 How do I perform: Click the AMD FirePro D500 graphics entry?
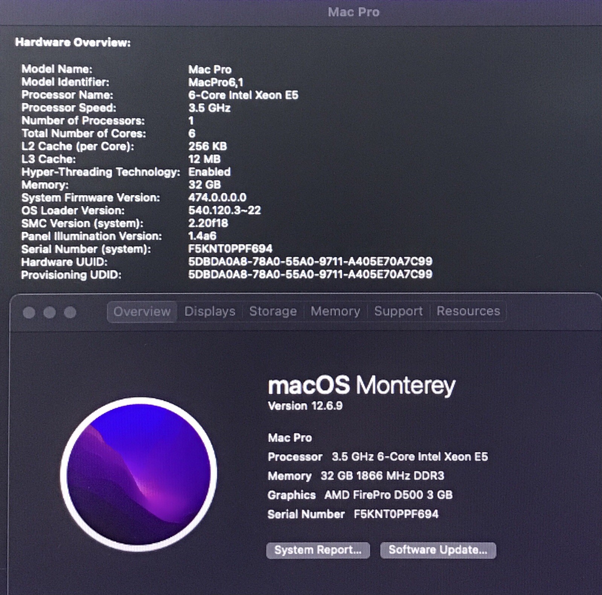tap(388, 495)
